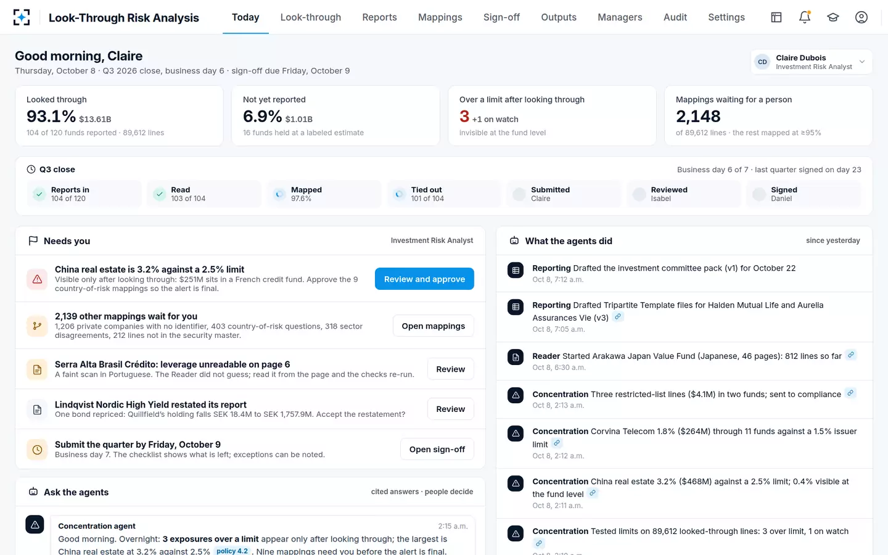Open Mappings waiting for a person card
Image resolution: width=888 pixels, height=555 pixels.
[768, 116]
